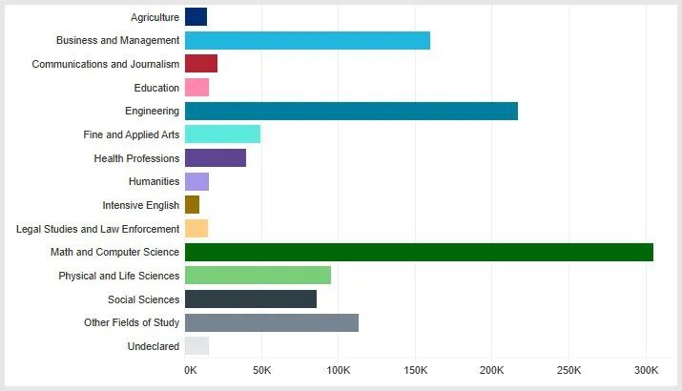Click the Engineering bar
The width and height of the screenshot is (682, 391).
click(351, 111)
